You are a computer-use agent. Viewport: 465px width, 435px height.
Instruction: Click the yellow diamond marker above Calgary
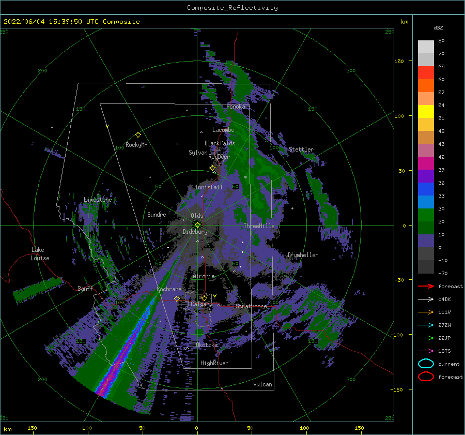pos(204,298)
